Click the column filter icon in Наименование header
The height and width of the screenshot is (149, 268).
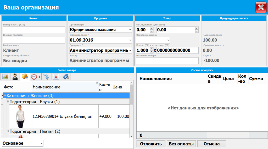97,83
